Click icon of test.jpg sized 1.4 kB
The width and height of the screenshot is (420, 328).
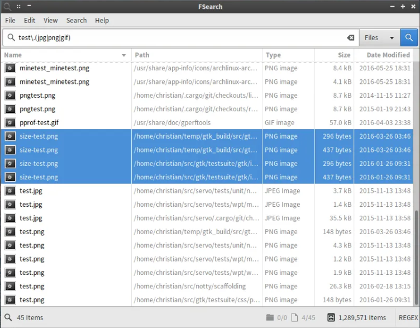click(x=10, y=205)
